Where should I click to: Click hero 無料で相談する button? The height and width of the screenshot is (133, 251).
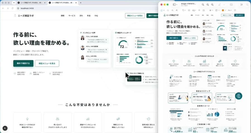point(23,63)
